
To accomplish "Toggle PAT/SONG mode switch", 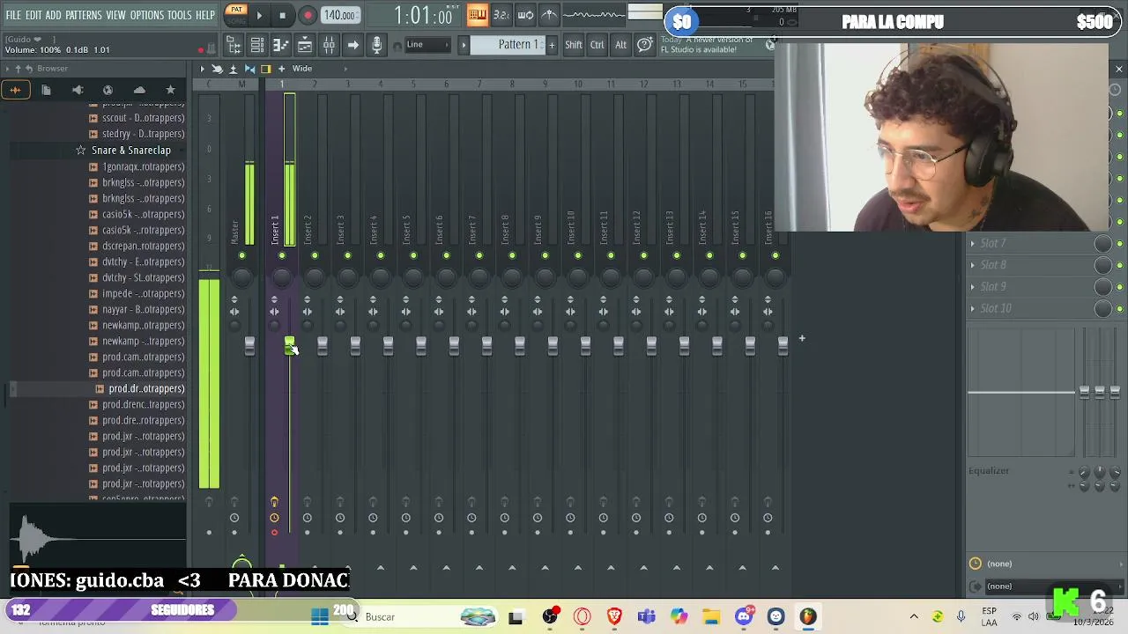I will tap(236, 14).
